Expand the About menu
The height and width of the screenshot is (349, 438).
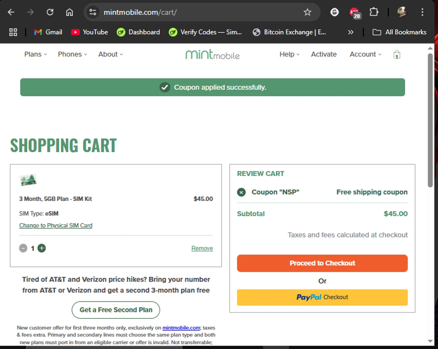click(x=110, y=54)
